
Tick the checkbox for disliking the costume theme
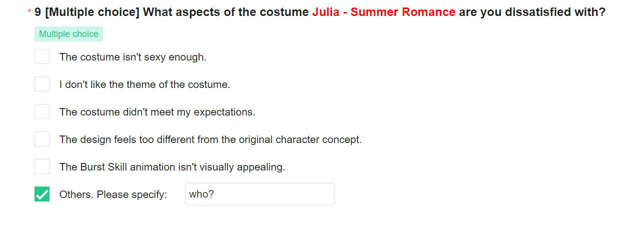pyautogui.click(x=42, y=84)
